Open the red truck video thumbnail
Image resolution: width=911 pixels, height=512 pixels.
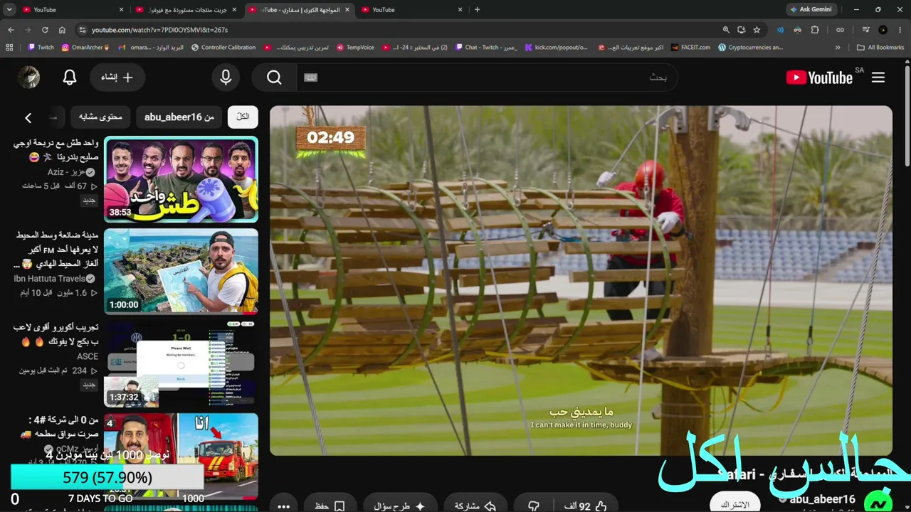point(181,456)
